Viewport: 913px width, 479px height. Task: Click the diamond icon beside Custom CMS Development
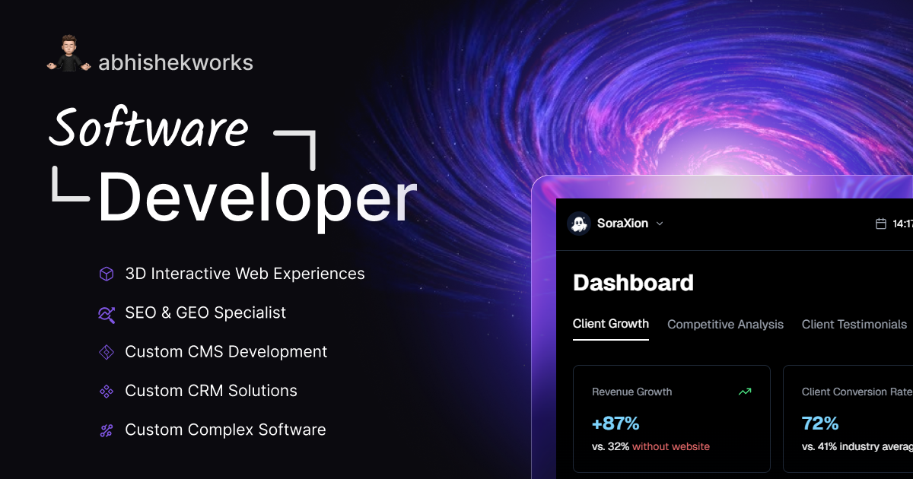pos(107,352)
